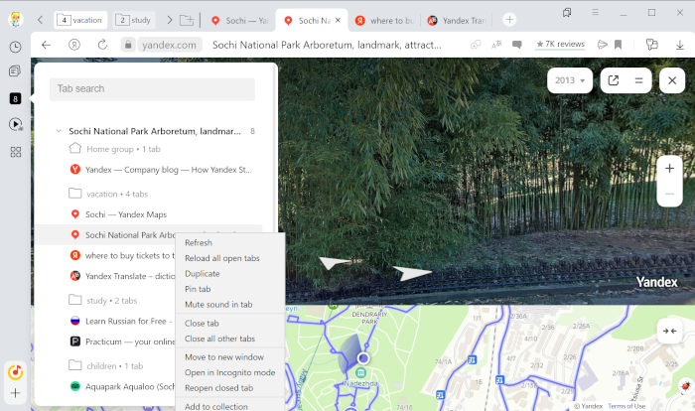Switch to the 'where to buy' browser tab
695x411 pixels.
(x=385, y=21)
